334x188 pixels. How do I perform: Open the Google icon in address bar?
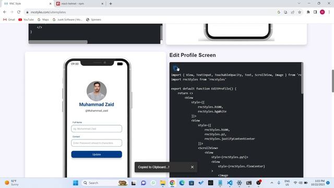click(x=279, y=12)
